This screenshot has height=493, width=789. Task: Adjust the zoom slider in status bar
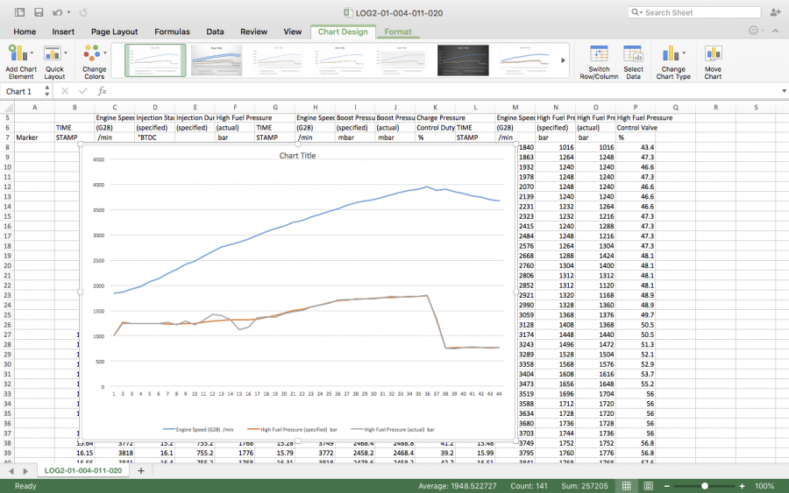click(x=705, y=486)
